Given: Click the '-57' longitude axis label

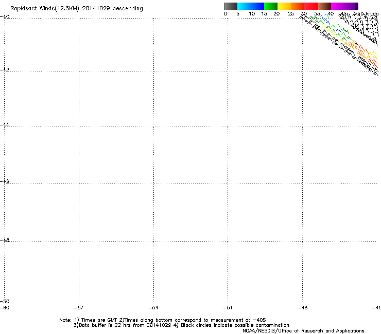Looking at the screenshot, I should (79, 308).
